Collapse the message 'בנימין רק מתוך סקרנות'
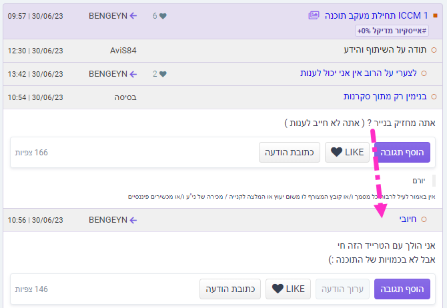447x308 pixels. pyautogui.click(x=385, y=97)
